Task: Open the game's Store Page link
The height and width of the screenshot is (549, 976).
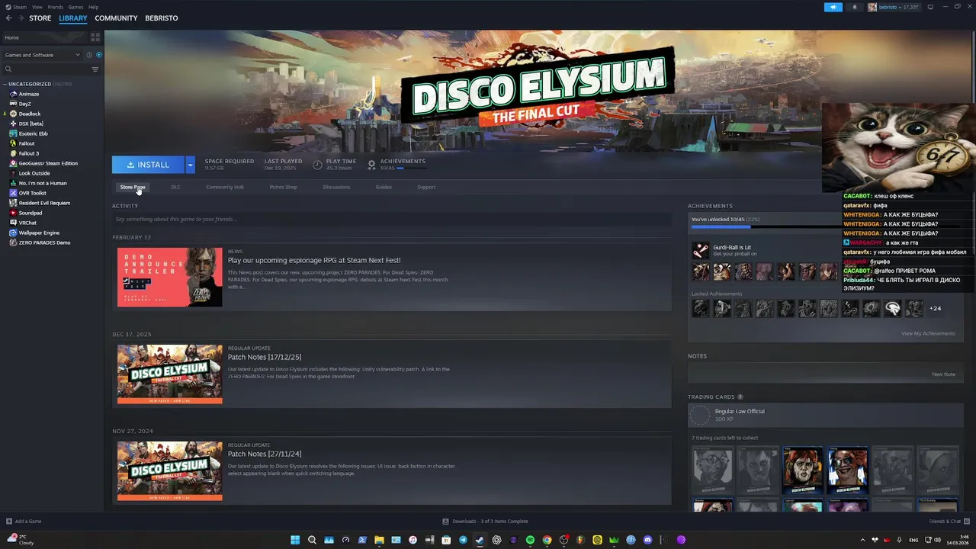Action: (133, 187)
